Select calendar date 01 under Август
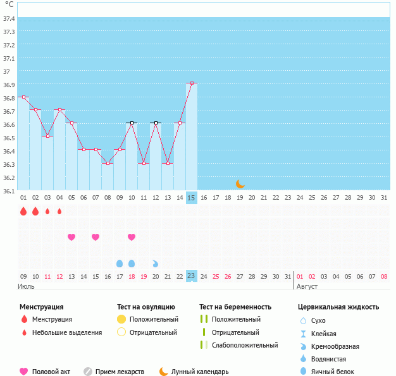This screenshot has height=376, width=396. [300, 276]
